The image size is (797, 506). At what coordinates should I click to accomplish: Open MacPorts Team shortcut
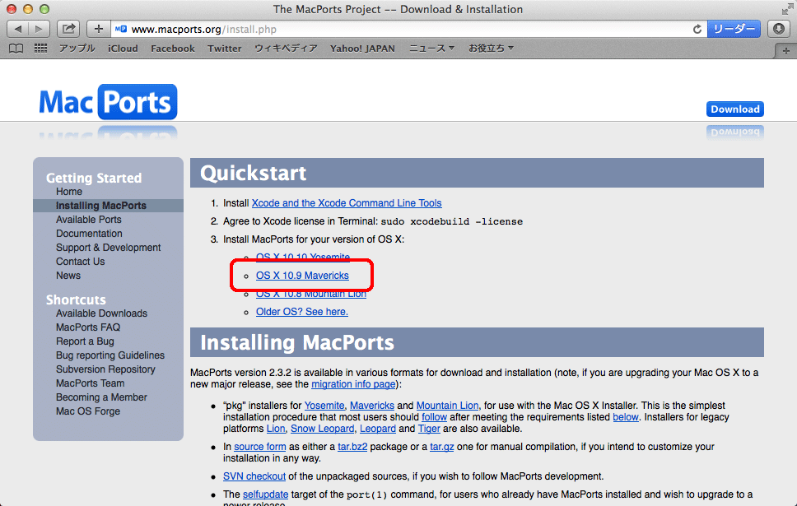(x=90, y=383)
